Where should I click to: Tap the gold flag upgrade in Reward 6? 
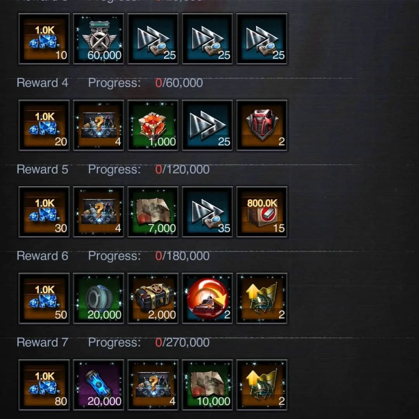262,299
